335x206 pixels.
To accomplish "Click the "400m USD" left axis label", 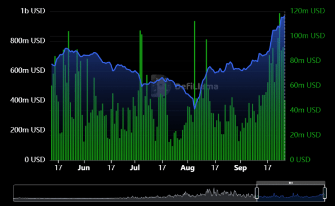I will [x=28, y=100].
